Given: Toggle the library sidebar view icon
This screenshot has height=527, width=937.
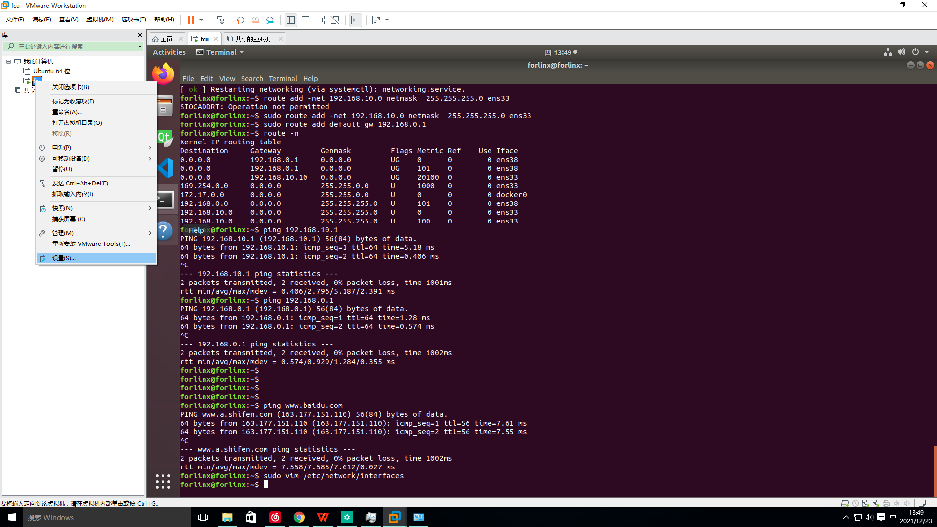Looking at the screenshot, I should [291, 20].
